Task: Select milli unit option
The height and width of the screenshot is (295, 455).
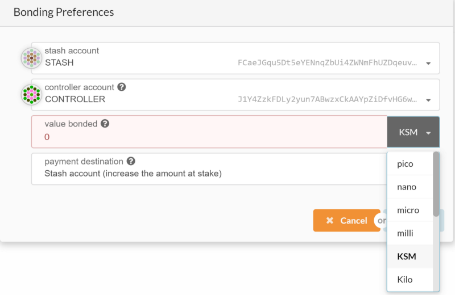Action: (410, 233)
